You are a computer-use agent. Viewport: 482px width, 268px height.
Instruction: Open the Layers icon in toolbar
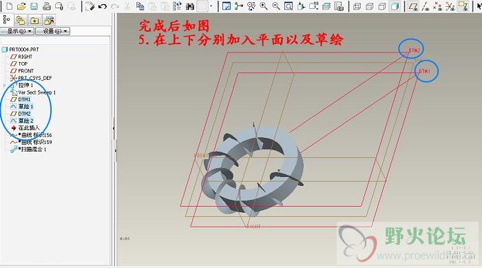[x=326, y=6]
